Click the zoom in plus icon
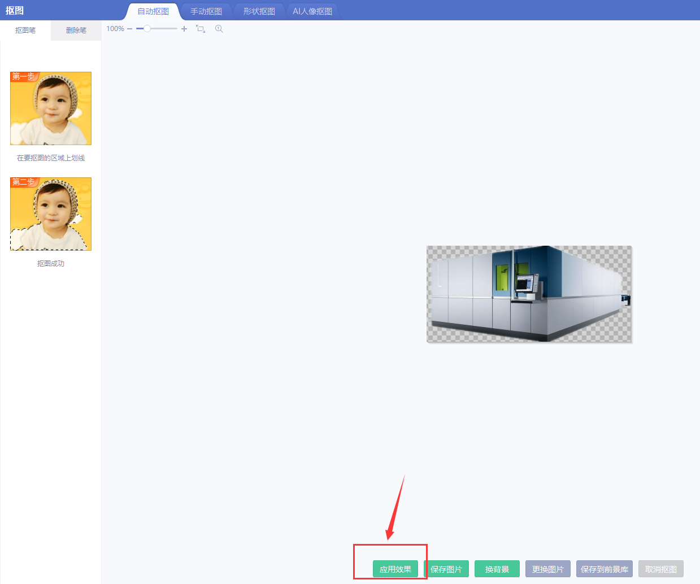This screenshot has height=584, width=700. 184,29
